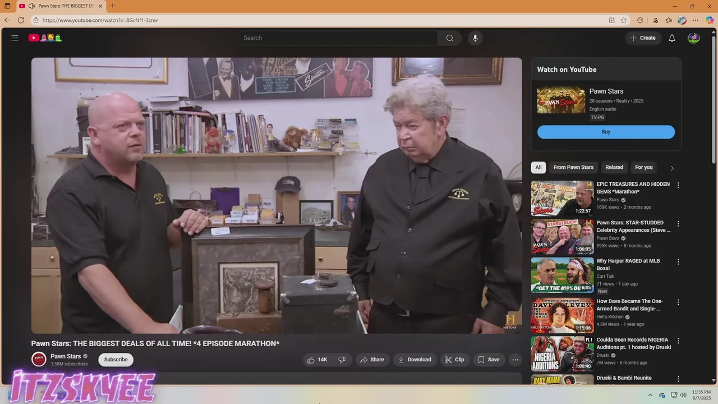Click the Clip button
718x404 pixels.
(454, 360)
